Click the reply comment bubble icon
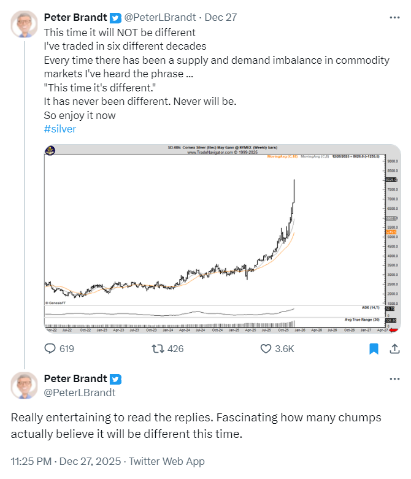The image size is (411, 479). coord(51,349)
